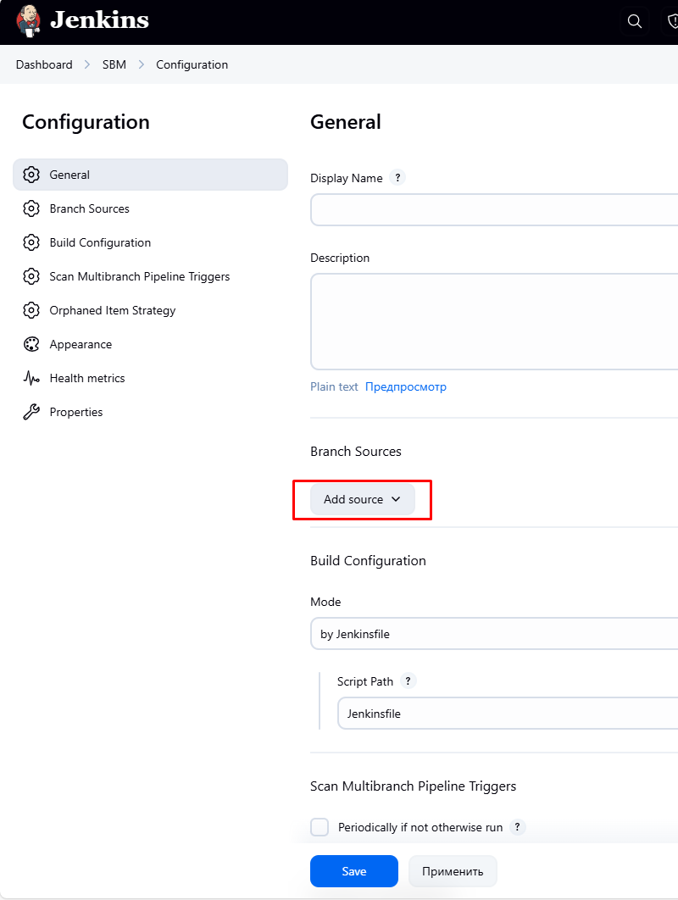Image resolution: width=678 pixels, height=900 pixels.
Task: Open the Orphaned Item Strategy section
Action: (x=112, y=310)
